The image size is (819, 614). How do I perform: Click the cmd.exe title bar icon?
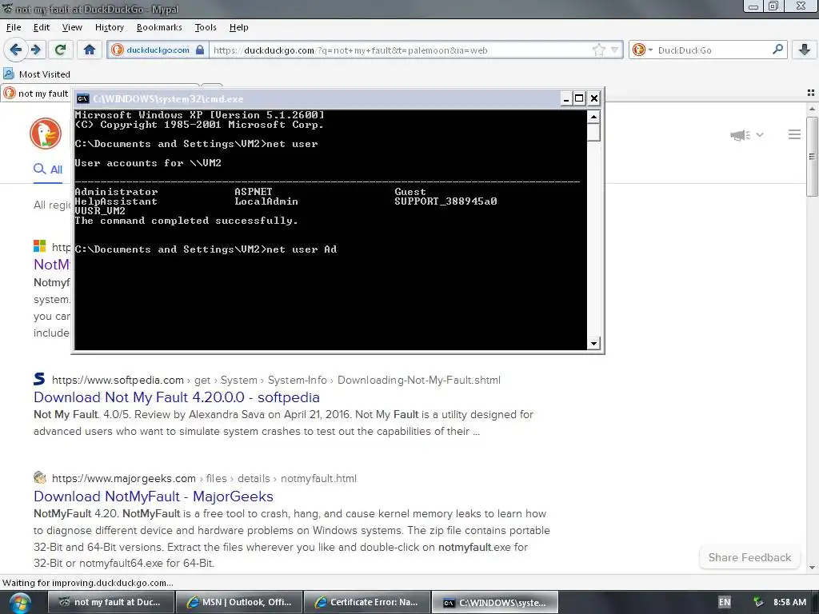82,98
